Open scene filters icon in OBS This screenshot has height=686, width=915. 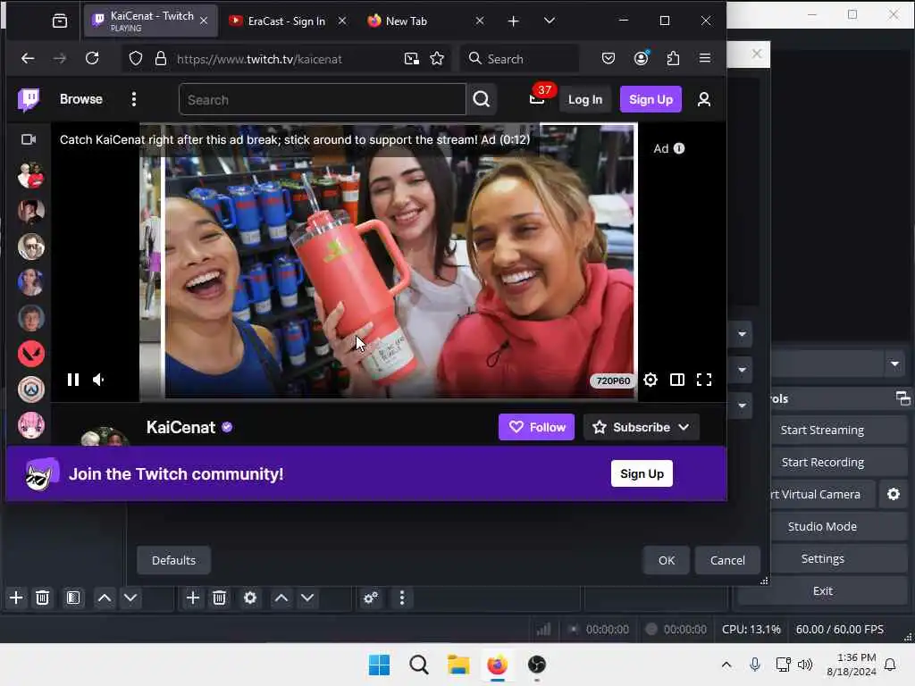point(73,598)
